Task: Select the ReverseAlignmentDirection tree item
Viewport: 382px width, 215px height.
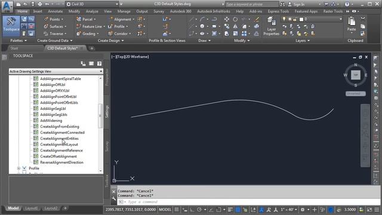Action: click(x=61, y=162)
